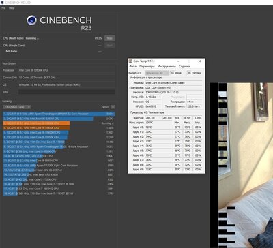This screenshot has width=273, height=248.
Task: Close the Core Temp window
Action: 200,61
